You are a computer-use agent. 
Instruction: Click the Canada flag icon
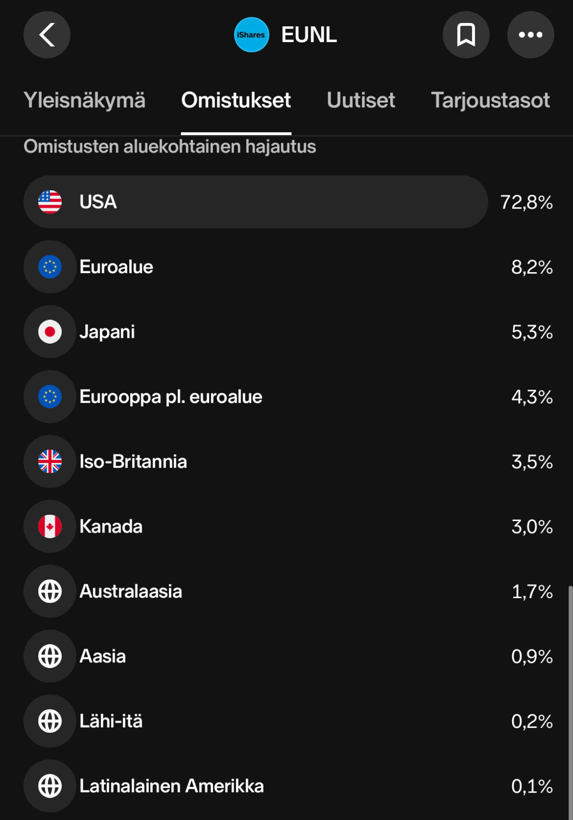[50, 527]
